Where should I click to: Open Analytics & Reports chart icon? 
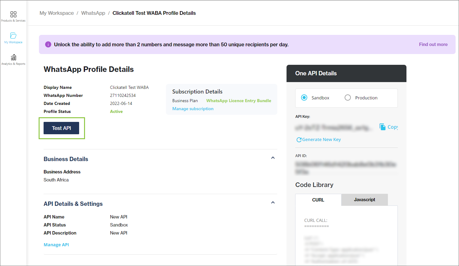[13, 57]
